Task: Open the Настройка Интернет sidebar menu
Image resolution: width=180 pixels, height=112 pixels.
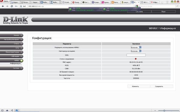Action: 11,39
